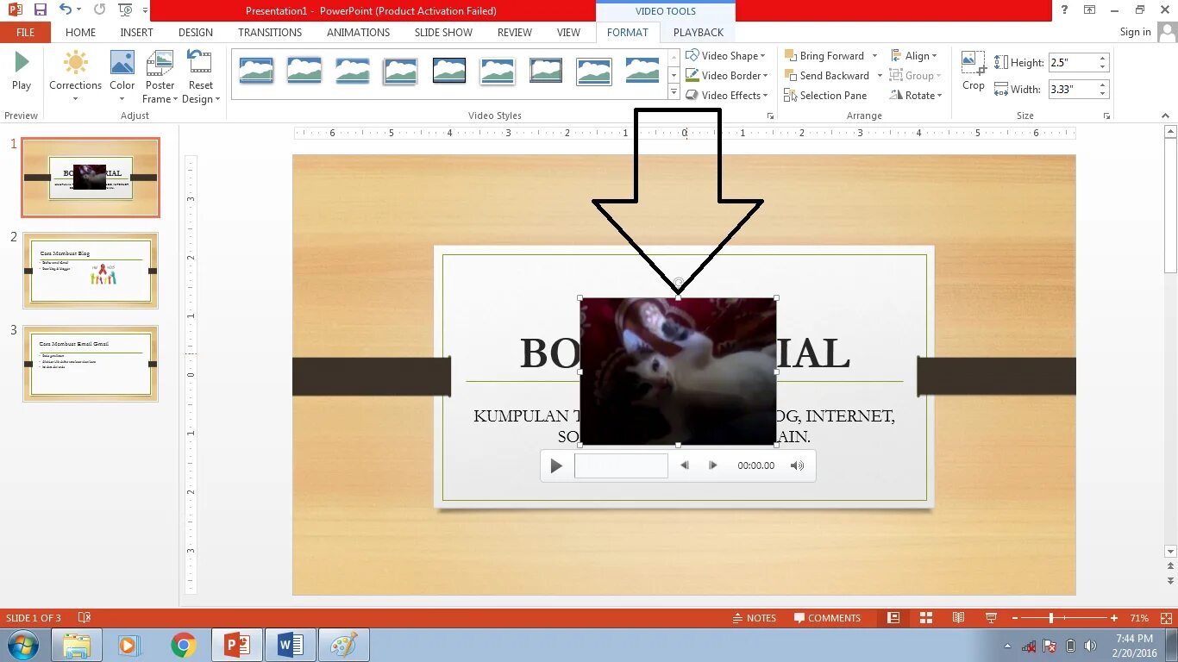The height and width of the screenshot is (662, 1178).
Task: Open the FILE tab
Action: click(x=26, y=32)
